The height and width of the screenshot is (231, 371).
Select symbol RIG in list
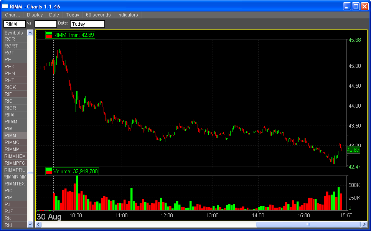coord(15,101)
